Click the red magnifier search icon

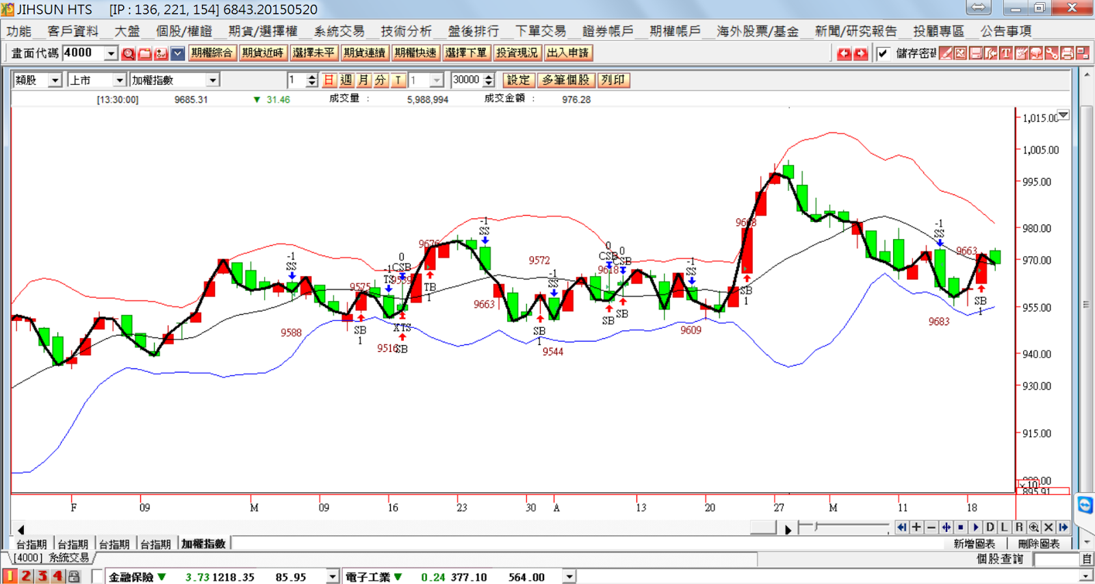[x=128, y=53]
